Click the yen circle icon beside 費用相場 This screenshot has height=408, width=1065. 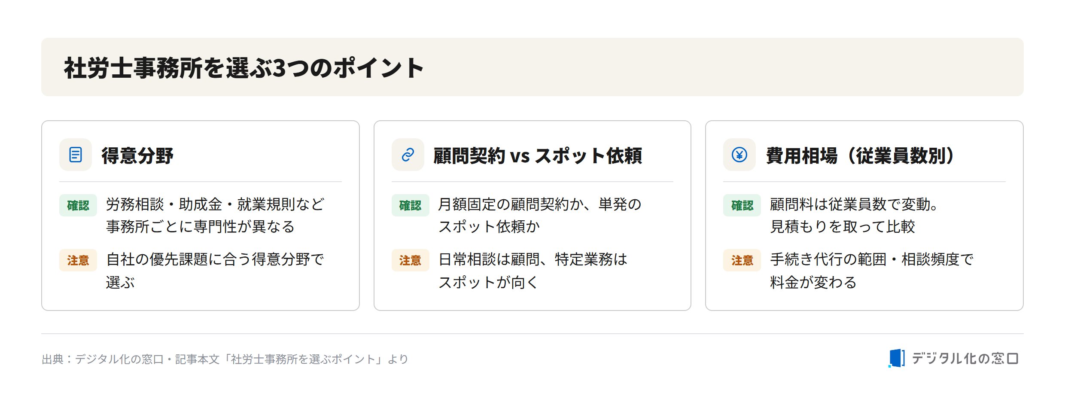point(739,155)
